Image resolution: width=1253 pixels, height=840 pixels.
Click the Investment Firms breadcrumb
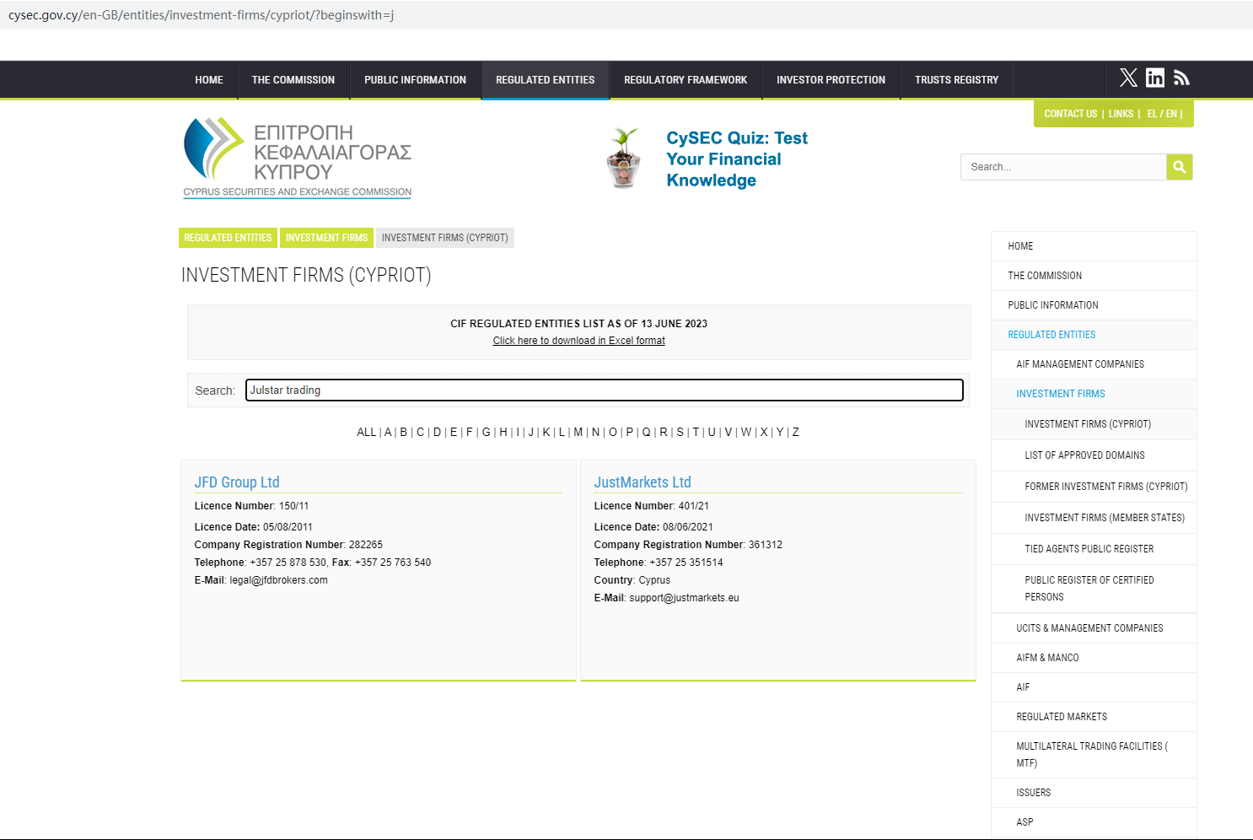(x=326, y=238)
